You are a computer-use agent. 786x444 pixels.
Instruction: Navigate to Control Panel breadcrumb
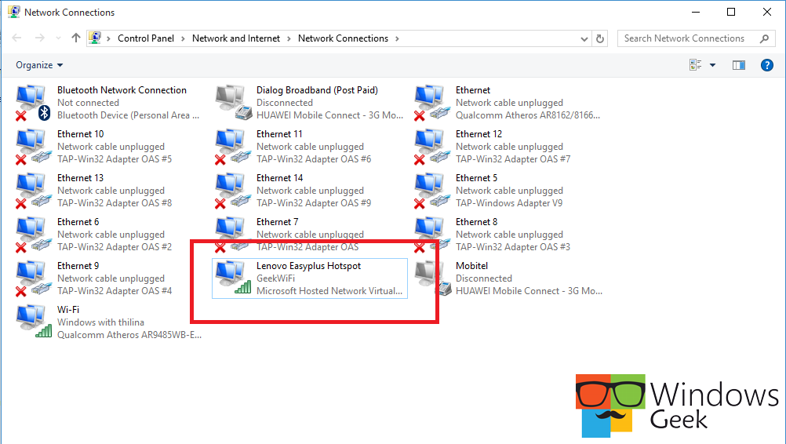(145, 38)
